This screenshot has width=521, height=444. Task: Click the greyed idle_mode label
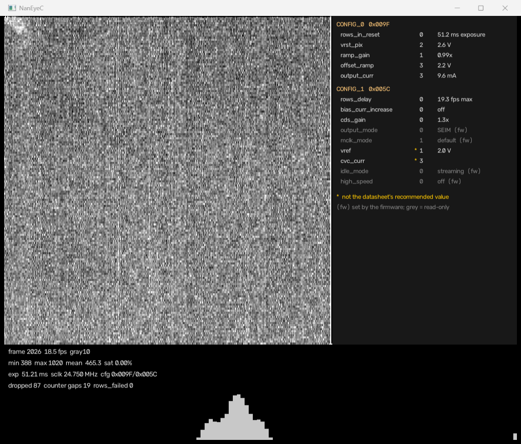pos(354,171)
